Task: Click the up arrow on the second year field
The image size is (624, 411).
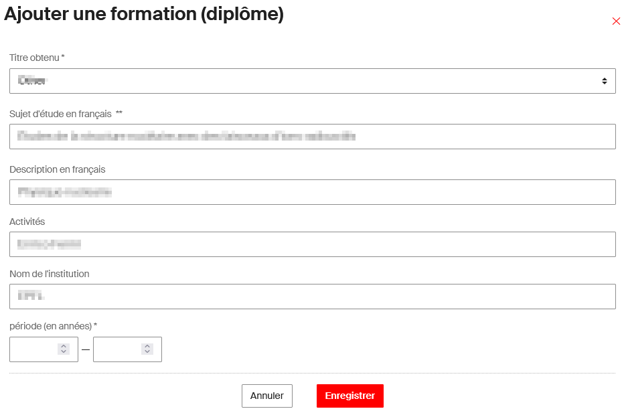Action: pos(146,345)
